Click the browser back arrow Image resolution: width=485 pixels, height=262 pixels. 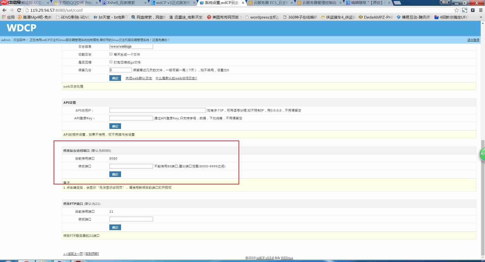point(5,10)
